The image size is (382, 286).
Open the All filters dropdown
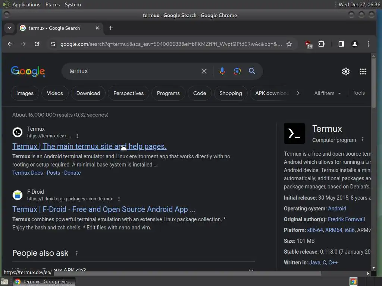click(x=328, y=93)
